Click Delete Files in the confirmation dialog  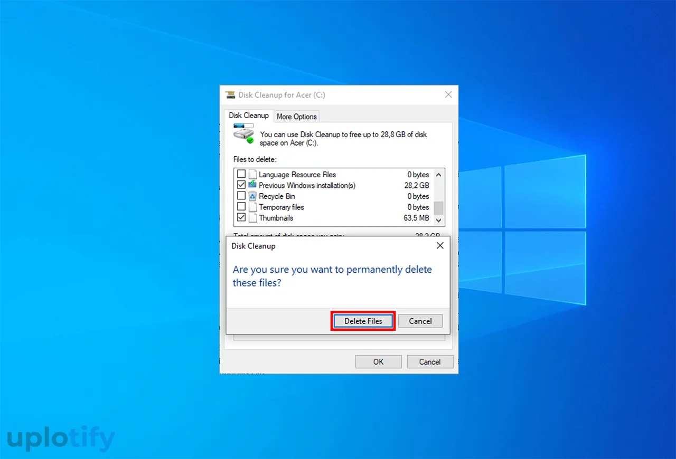363,321
